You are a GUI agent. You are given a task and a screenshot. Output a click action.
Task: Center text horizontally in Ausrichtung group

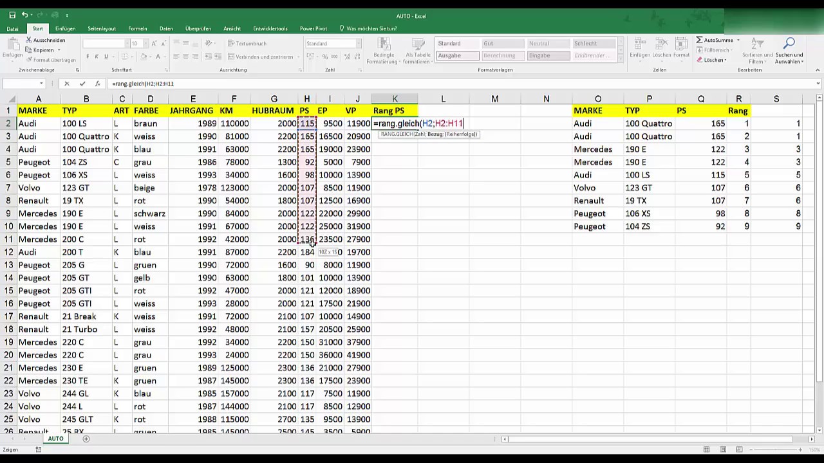[x=185, y=57]
